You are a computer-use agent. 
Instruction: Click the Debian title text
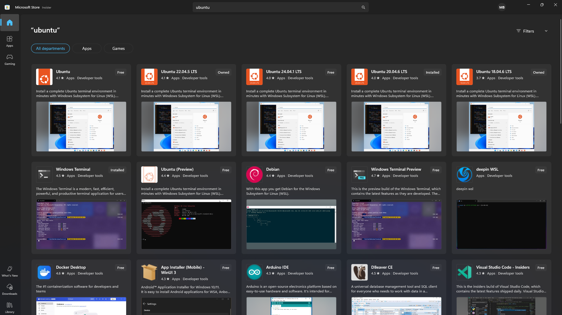coord(272,169)
